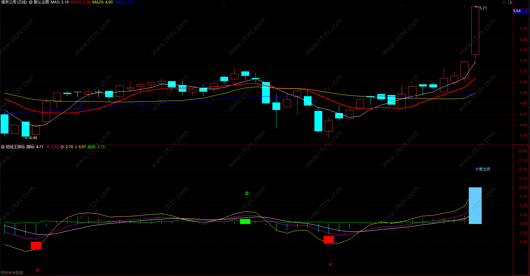This screenshot has height=276, width=530.
Task: Click the 指标: 4.71 value
Action: [35, 147]
